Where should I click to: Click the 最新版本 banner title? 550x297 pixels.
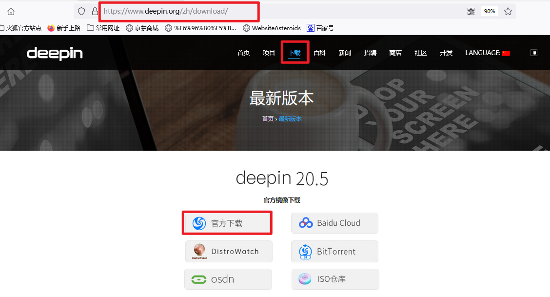pyautogui.click(x=282, y=98)
